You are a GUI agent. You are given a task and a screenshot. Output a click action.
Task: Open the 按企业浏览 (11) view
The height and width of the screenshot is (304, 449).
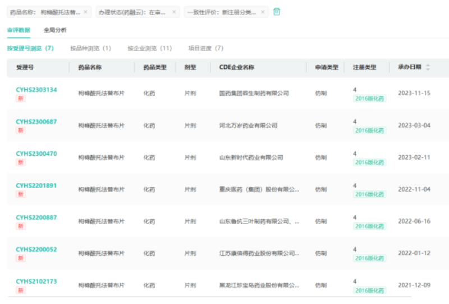click(149, 49)
